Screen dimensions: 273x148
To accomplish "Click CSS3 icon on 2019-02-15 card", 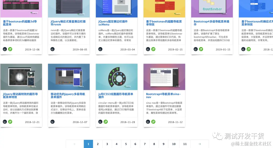I will tap(153, 49).
